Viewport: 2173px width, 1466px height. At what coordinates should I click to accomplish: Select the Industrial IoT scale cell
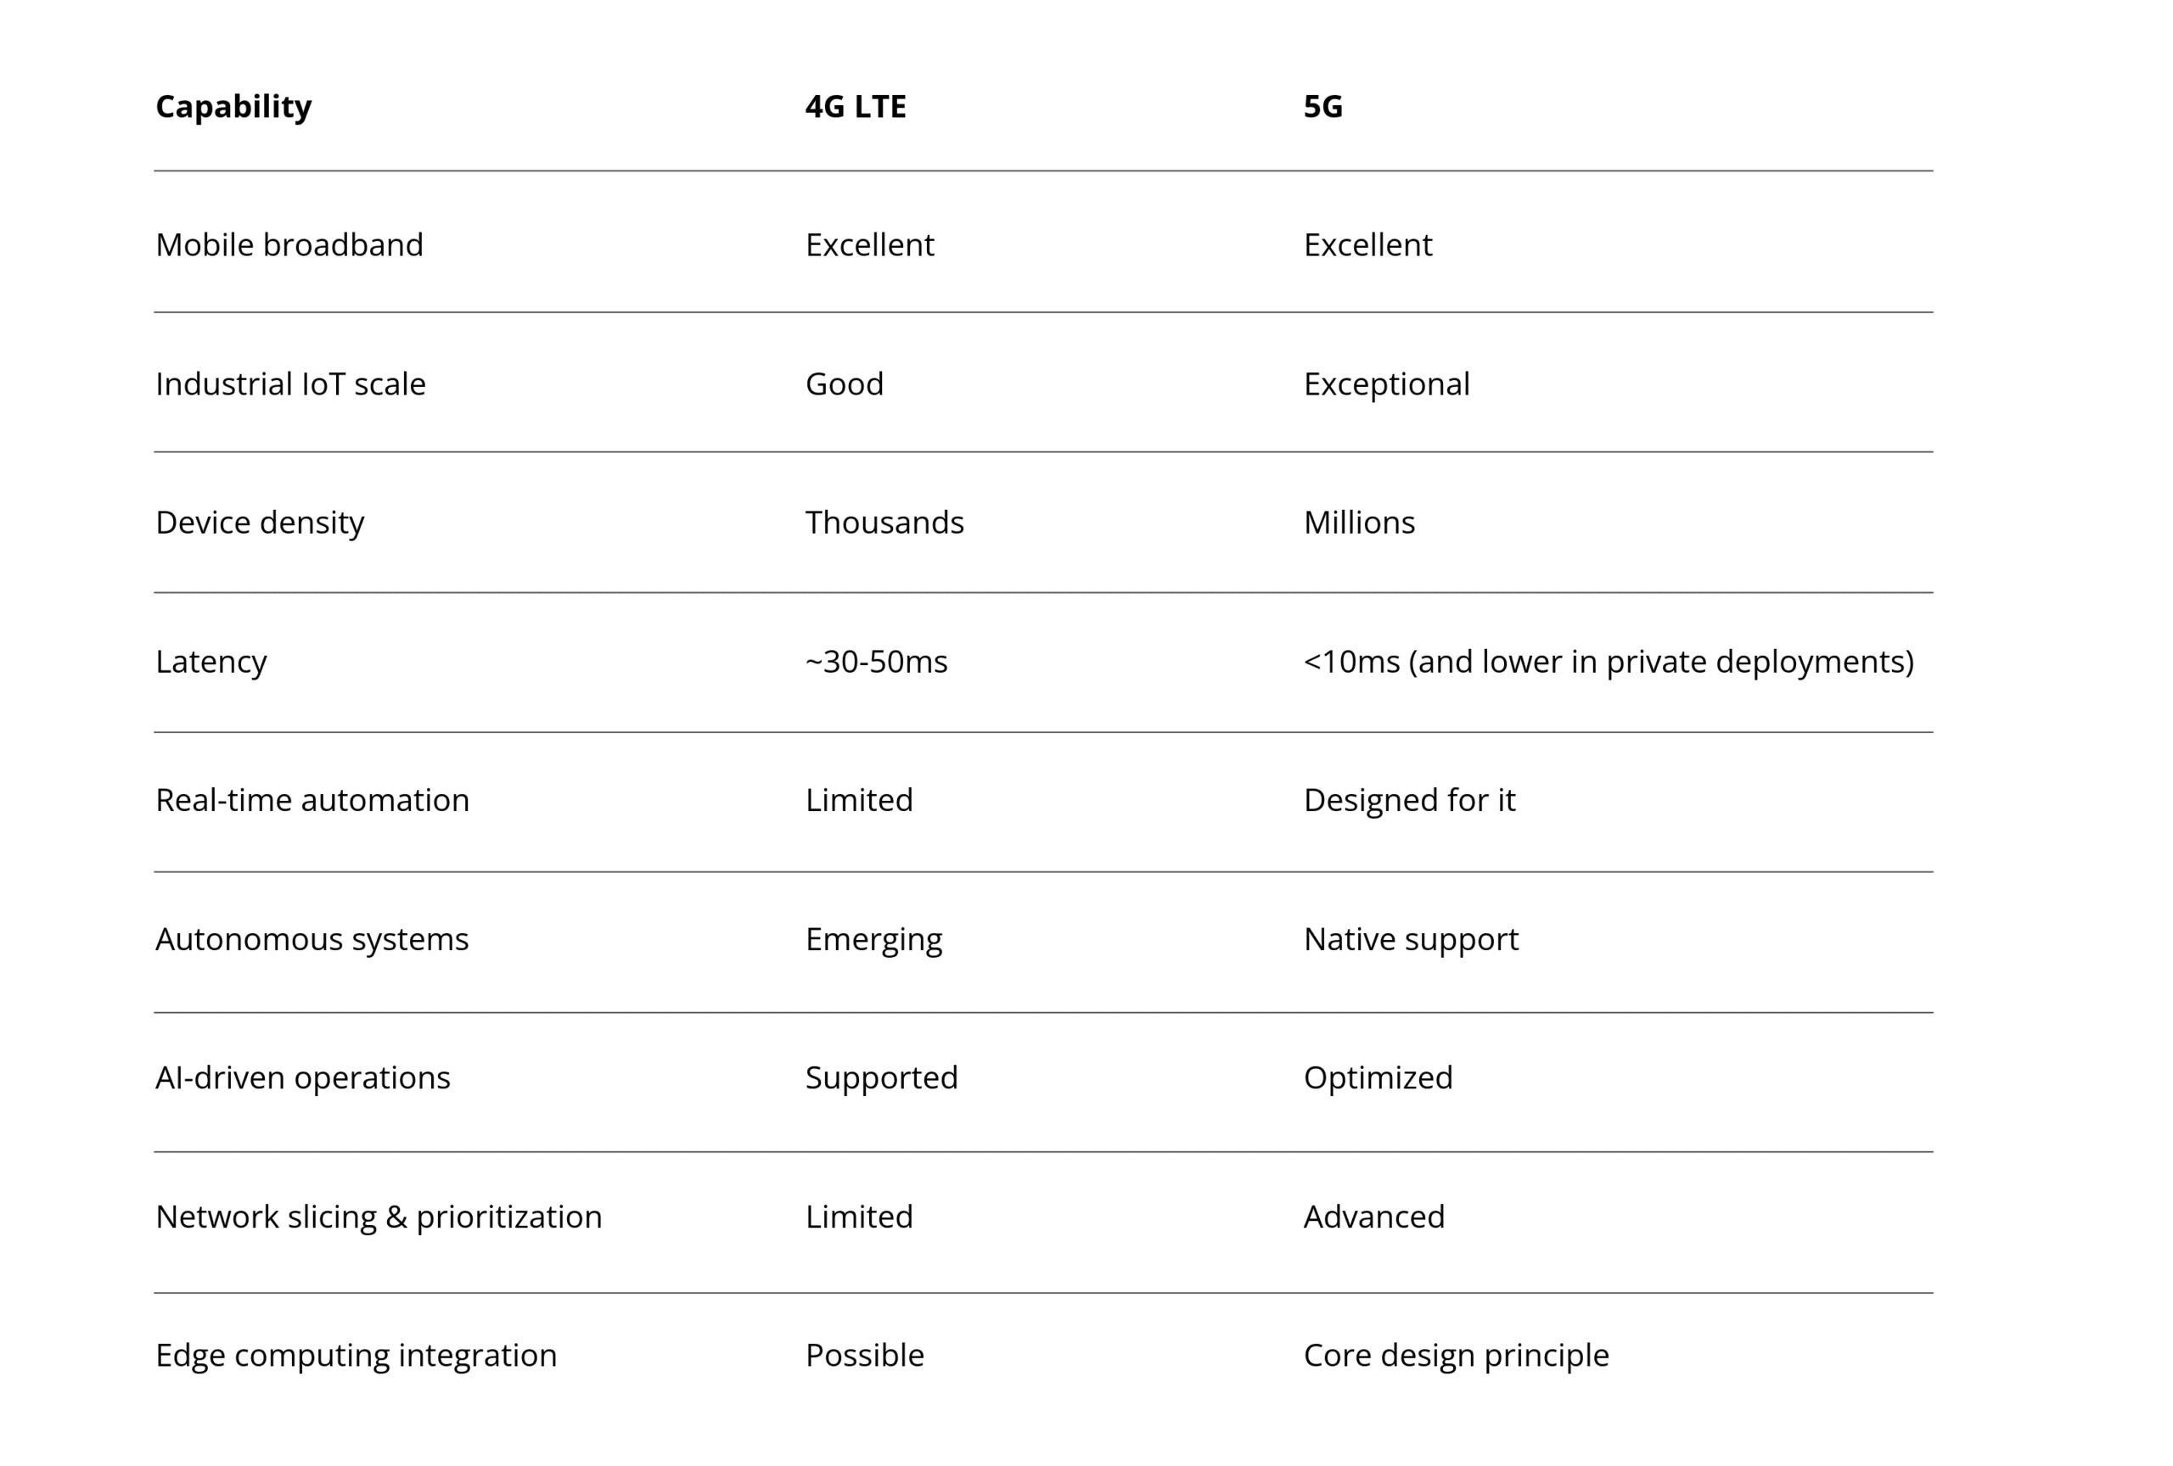[291, 384]
